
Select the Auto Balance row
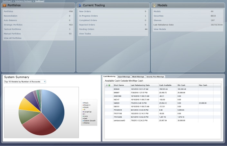click(x=38, y=20)
